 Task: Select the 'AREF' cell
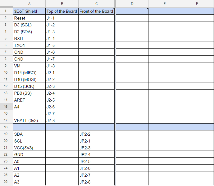click(29, 100)
